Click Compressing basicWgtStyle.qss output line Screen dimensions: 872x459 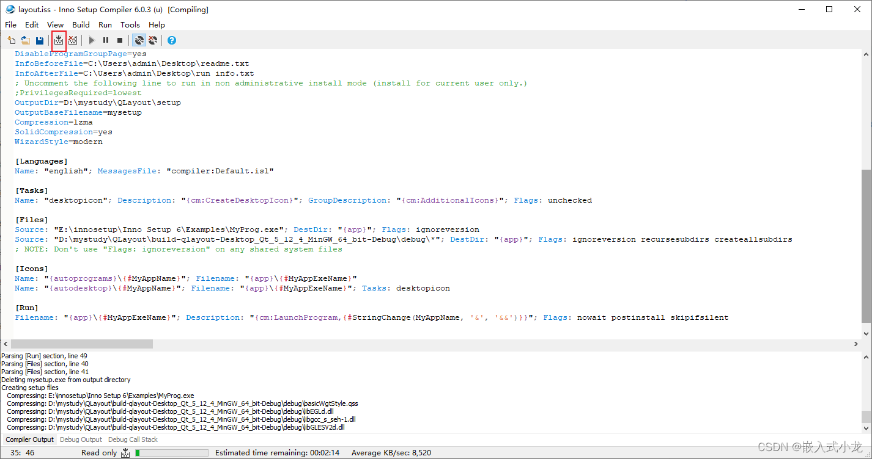[x=183, y=403]
